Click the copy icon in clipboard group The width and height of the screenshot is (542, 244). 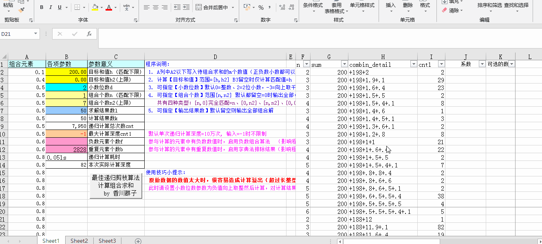pos(22,1)
